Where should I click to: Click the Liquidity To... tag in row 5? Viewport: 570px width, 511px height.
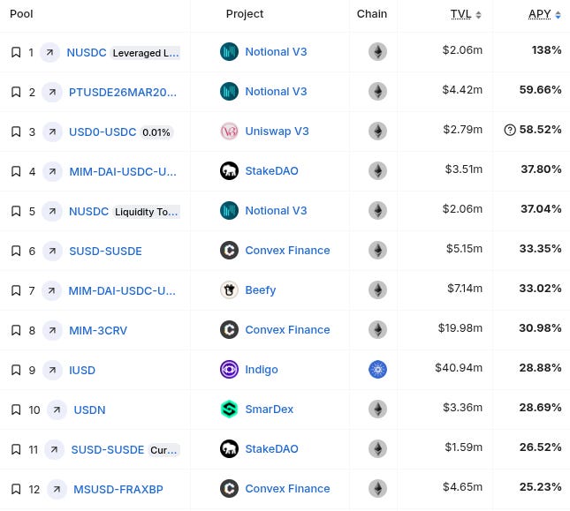[x=146, y=212]
